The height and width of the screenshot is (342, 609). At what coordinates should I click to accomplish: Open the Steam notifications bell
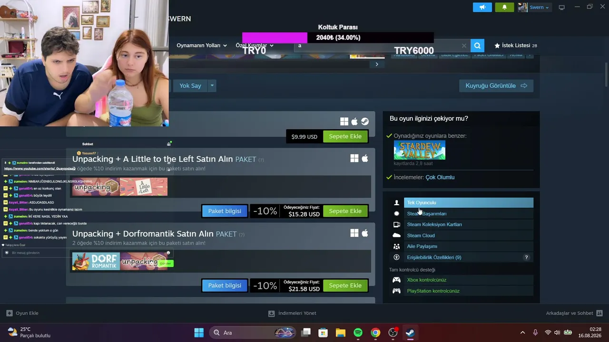tap(504, 7)
